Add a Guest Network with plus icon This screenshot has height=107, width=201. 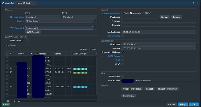(27, 40)
